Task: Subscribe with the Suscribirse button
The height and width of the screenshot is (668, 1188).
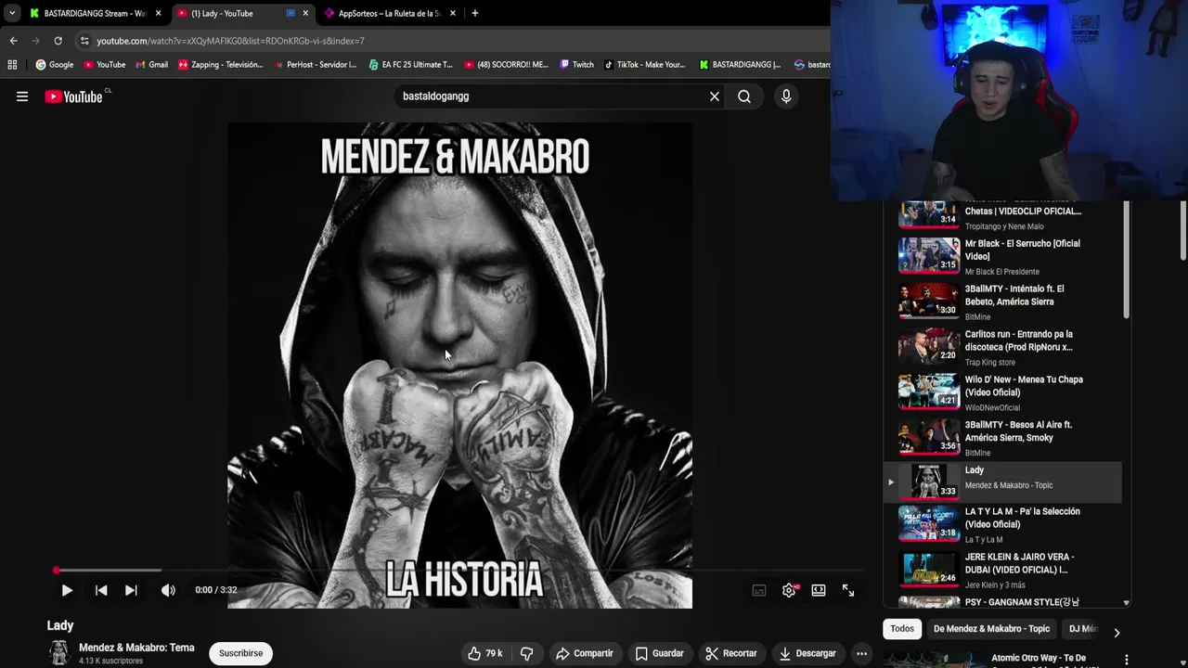Action: coord(240,653)
